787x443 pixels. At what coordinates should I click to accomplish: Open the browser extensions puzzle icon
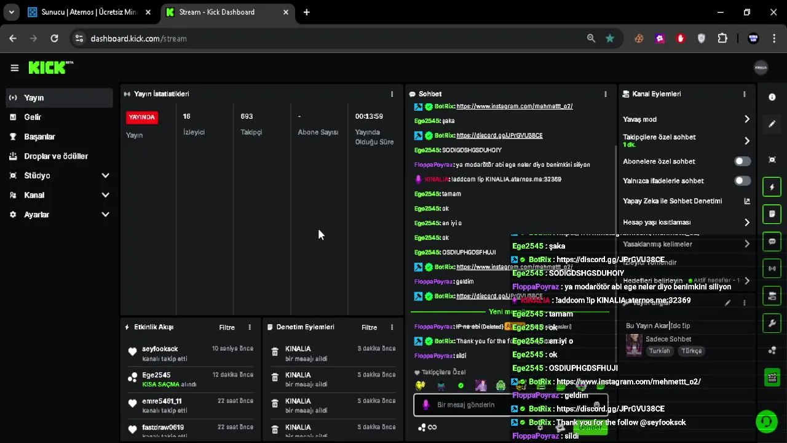722,38
